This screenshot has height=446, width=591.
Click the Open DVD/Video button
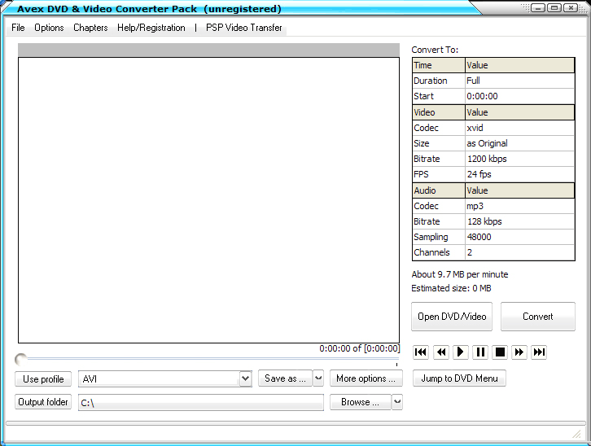(x=452, y=317)
